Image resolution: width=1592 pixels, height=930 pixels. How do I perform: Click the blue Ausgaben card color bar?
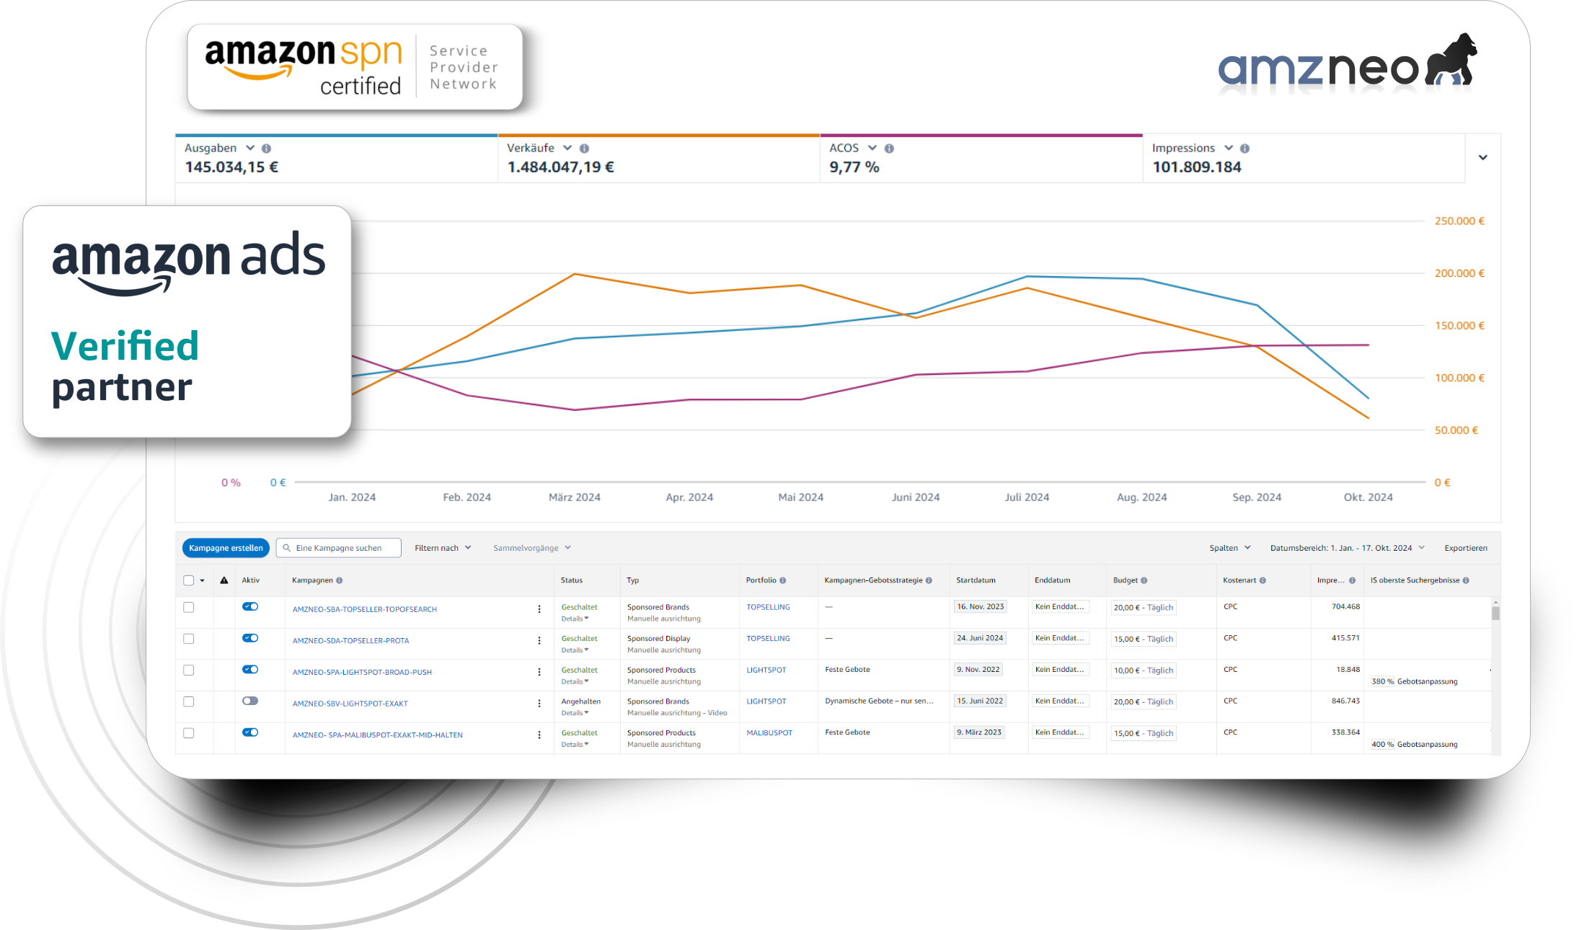point(337,135)
